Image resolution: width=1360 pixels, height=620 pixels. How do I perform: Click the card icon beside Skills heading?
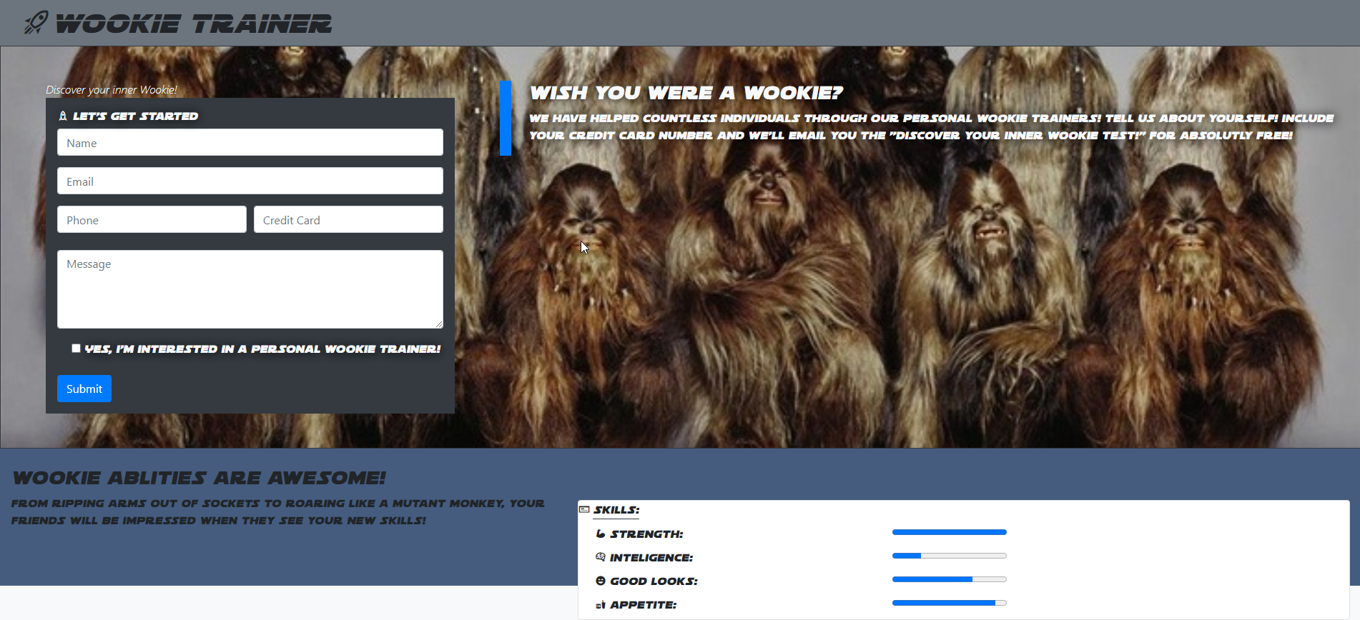[x=584, y=509]
